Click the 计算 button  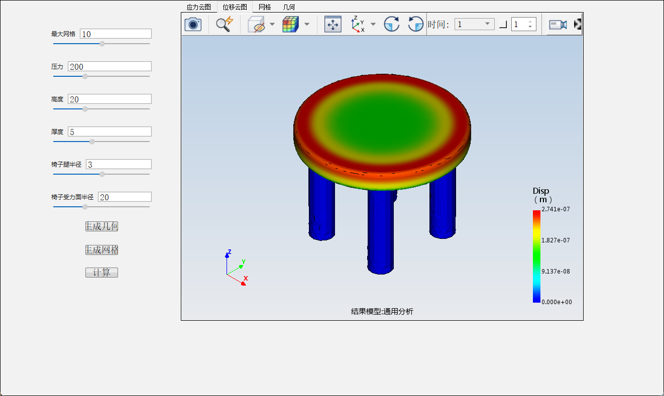coord(101,273)
